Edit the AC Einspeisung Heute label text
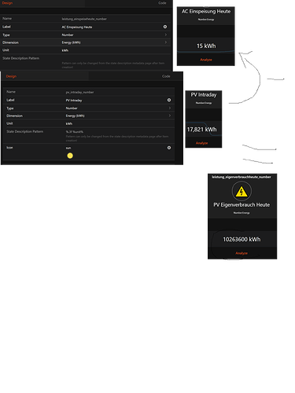The image size is (295, 393). click(x=77, y=27)
